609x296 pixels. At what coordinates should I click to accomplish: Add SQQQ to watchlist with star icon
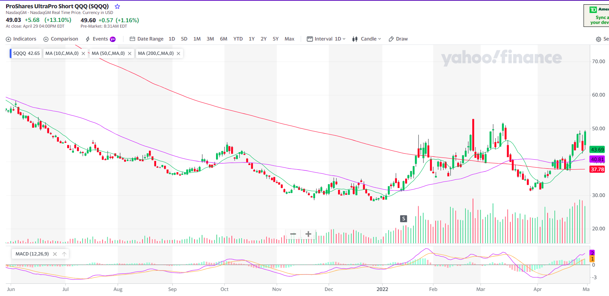117,6
